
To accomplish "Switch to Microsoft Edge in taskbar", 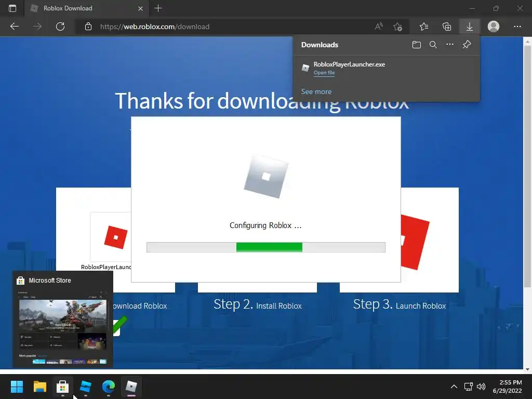I will 108,387.
